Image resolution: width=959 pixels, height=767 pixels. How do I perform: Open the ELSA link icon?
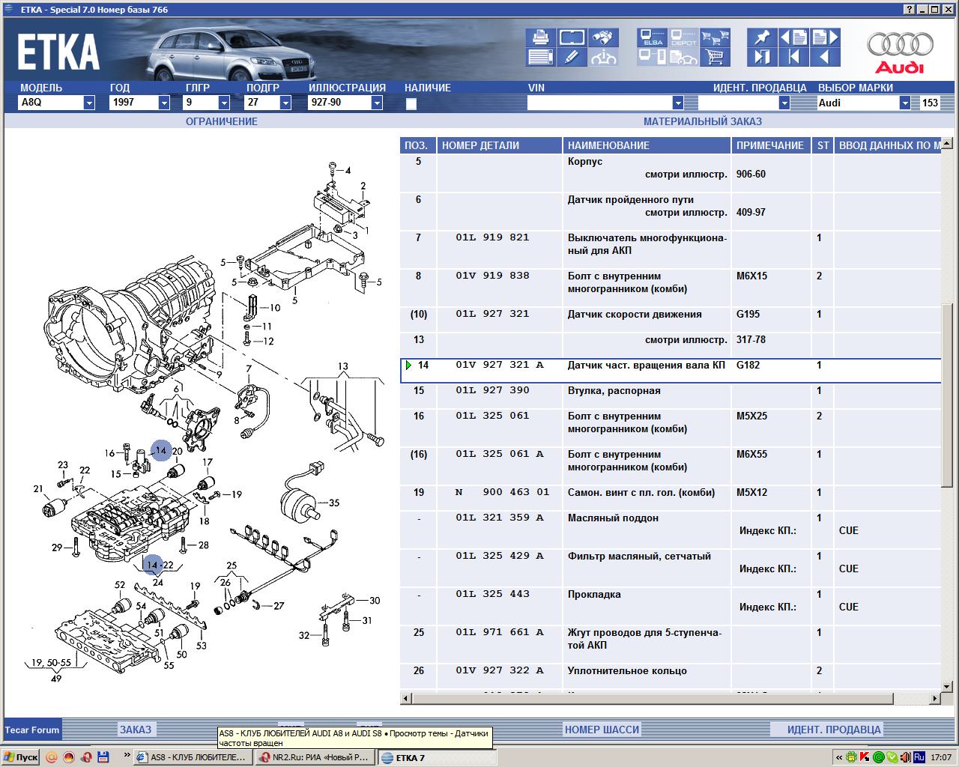click(x=652, y=37)
